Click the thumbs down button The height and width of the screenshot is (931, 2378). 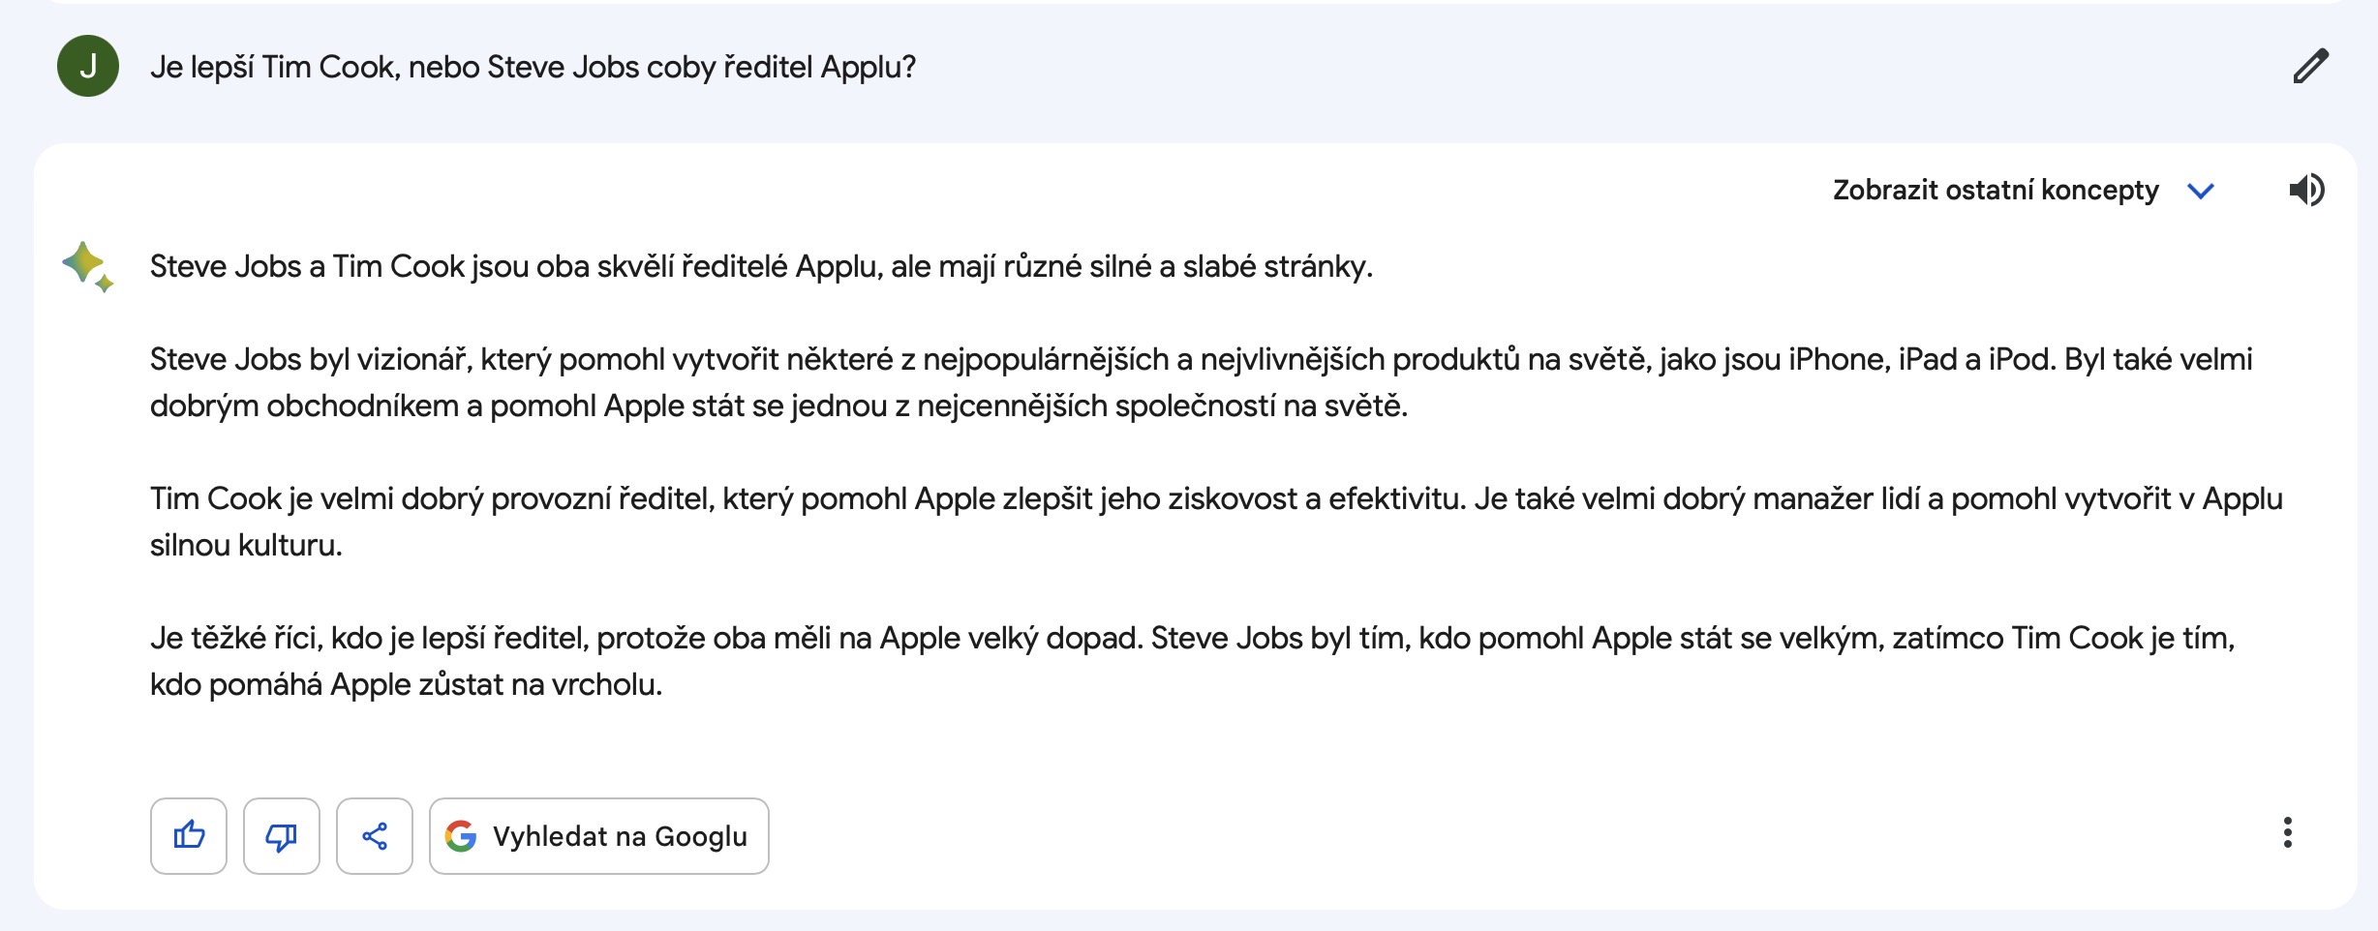coord(282,835)
